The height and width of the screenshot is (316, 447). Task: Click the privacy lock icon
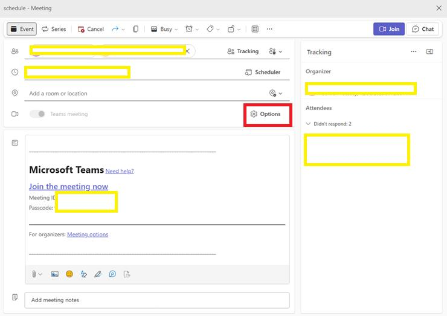[231, 29]
